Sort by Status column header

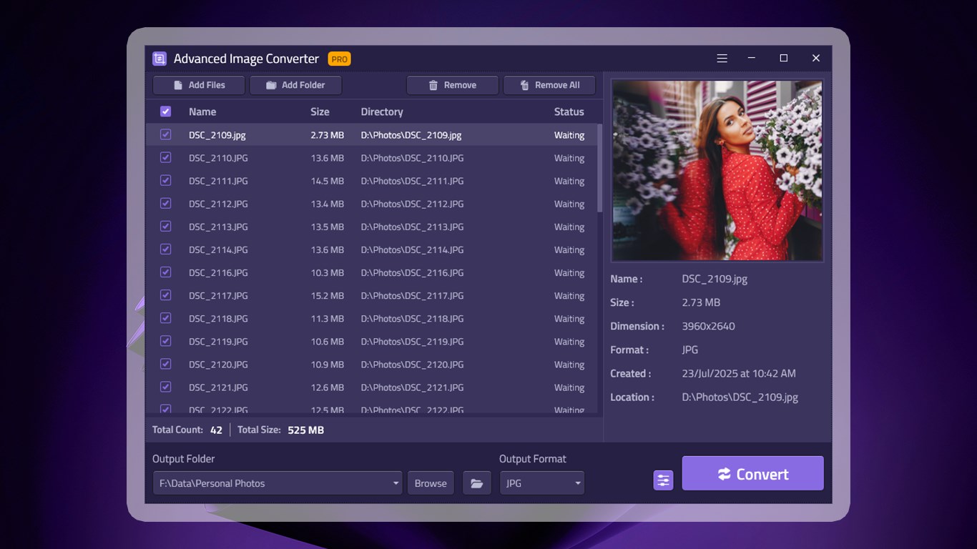coord(569,112)
